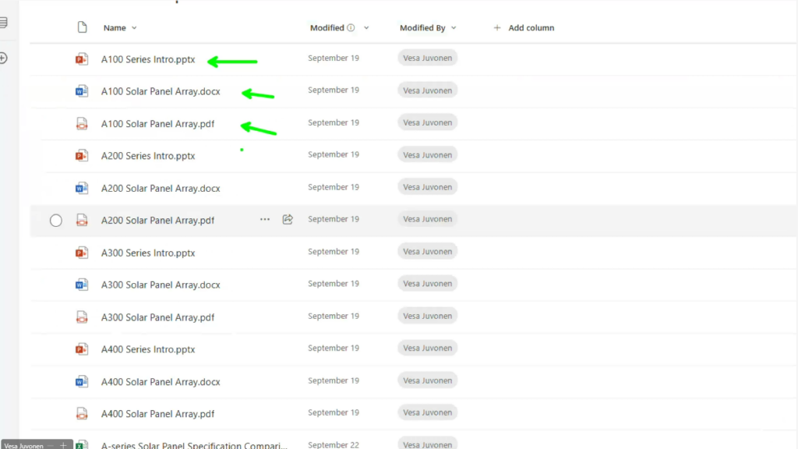Open the Name column dropdown

tap(134, 28)
